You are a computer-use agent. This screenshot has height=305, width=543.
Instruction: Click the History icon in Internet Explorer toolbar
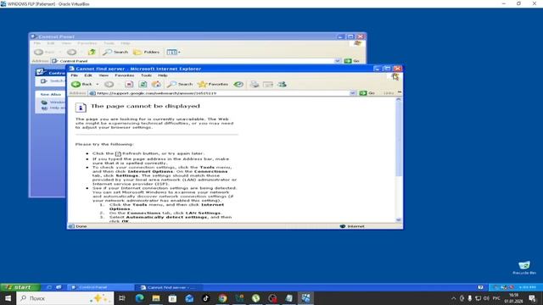pyautogui.click(x=238, y=84)
